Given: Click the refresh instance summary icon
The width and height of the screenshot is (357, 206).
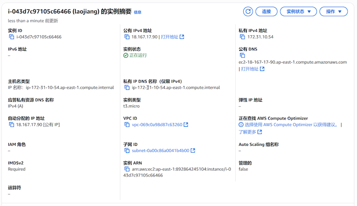Looking at the screenshot, I should [248, 12].
